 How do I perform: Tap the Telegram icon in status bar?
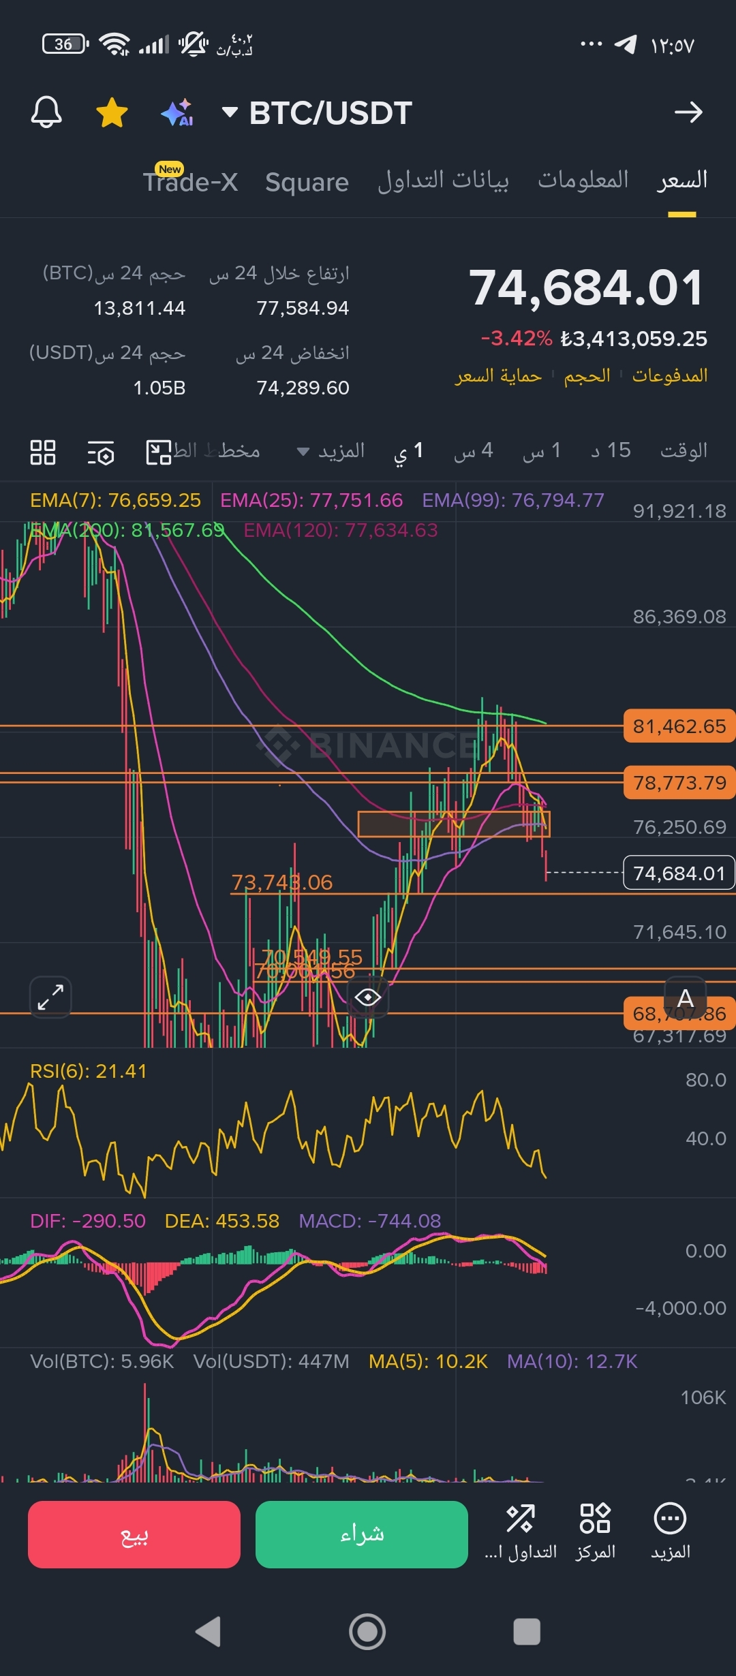coord(626,44)
